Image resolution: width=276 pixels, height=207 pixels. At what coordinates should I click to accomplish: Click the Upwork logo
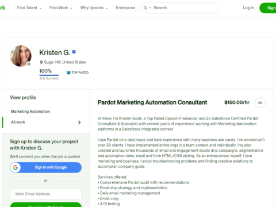[2, 7]
